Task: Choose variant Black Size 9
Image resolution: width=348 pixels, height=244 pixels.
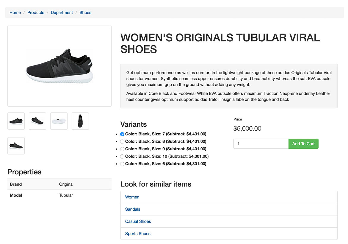Action: click(122, 149)
